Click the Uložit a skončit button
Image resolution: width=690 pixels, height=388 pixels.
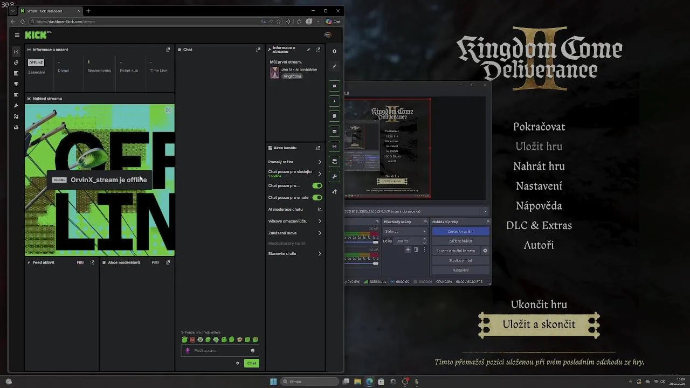point(539,324)
